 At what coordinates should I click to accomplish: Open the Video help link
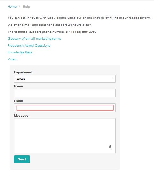pyautogui.click(x=12, y=59)
